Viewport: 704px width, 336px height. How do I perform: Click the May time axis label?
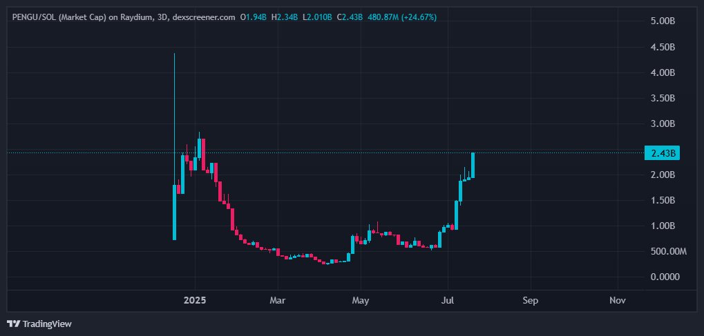coord(361,300)
